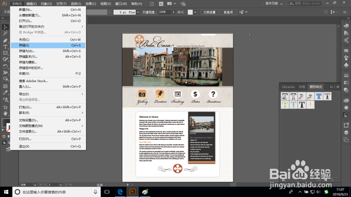Open Layers panel from right dock

[x=346, y=133]
